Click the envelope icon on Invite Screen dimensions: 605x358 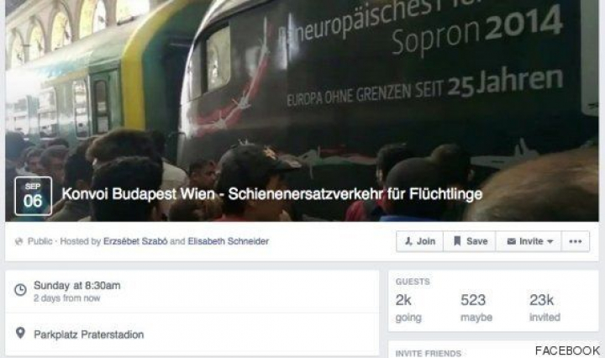pyautogui.click(x=511, y=241)
